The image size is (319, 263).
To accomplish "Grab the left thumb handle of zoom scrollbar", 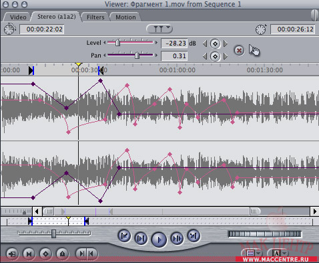I will point(49,211).
